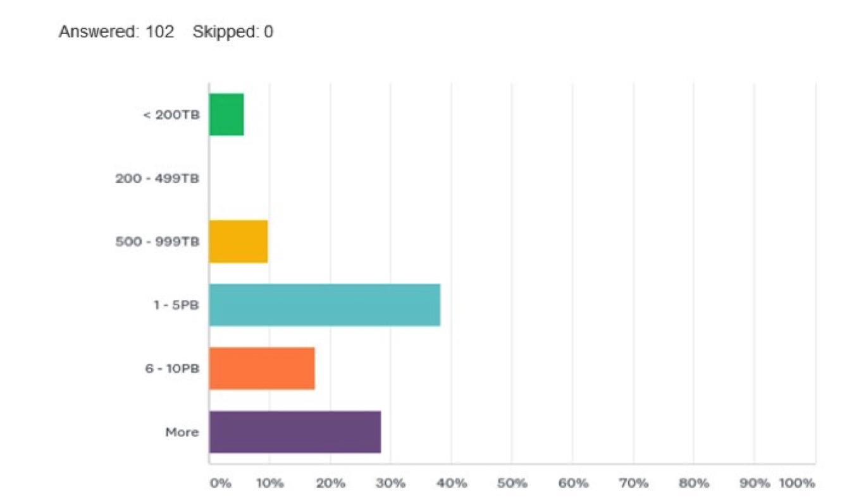Select the 90% axis tick label
The height and width of the screenshot is (501, 859).
[755, 484]
